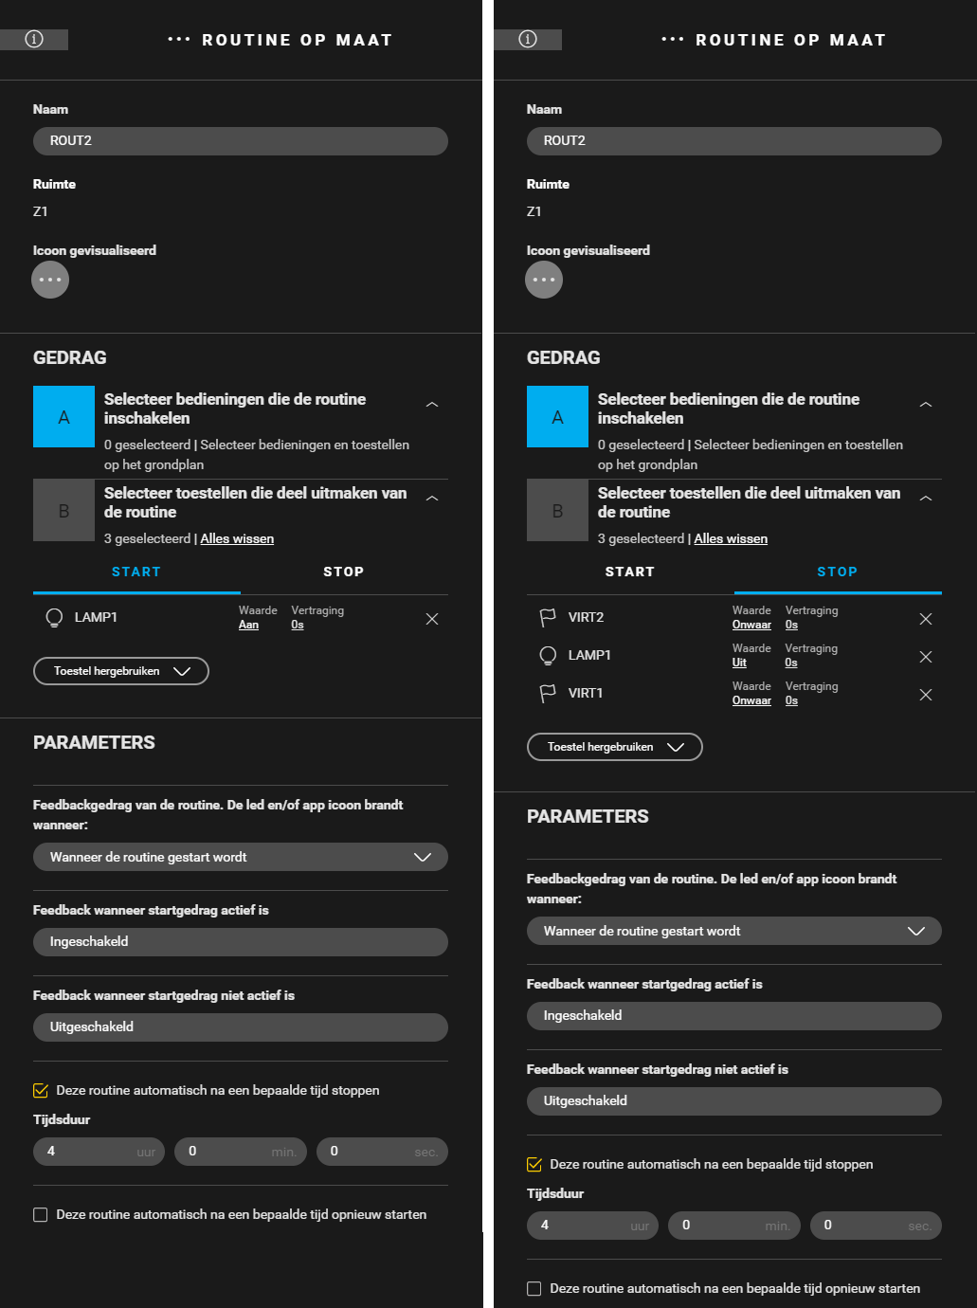Viewport: 977px width, 1308px height.
Task: Click the grey B step tile in the right panel
Action: point(557,510)
